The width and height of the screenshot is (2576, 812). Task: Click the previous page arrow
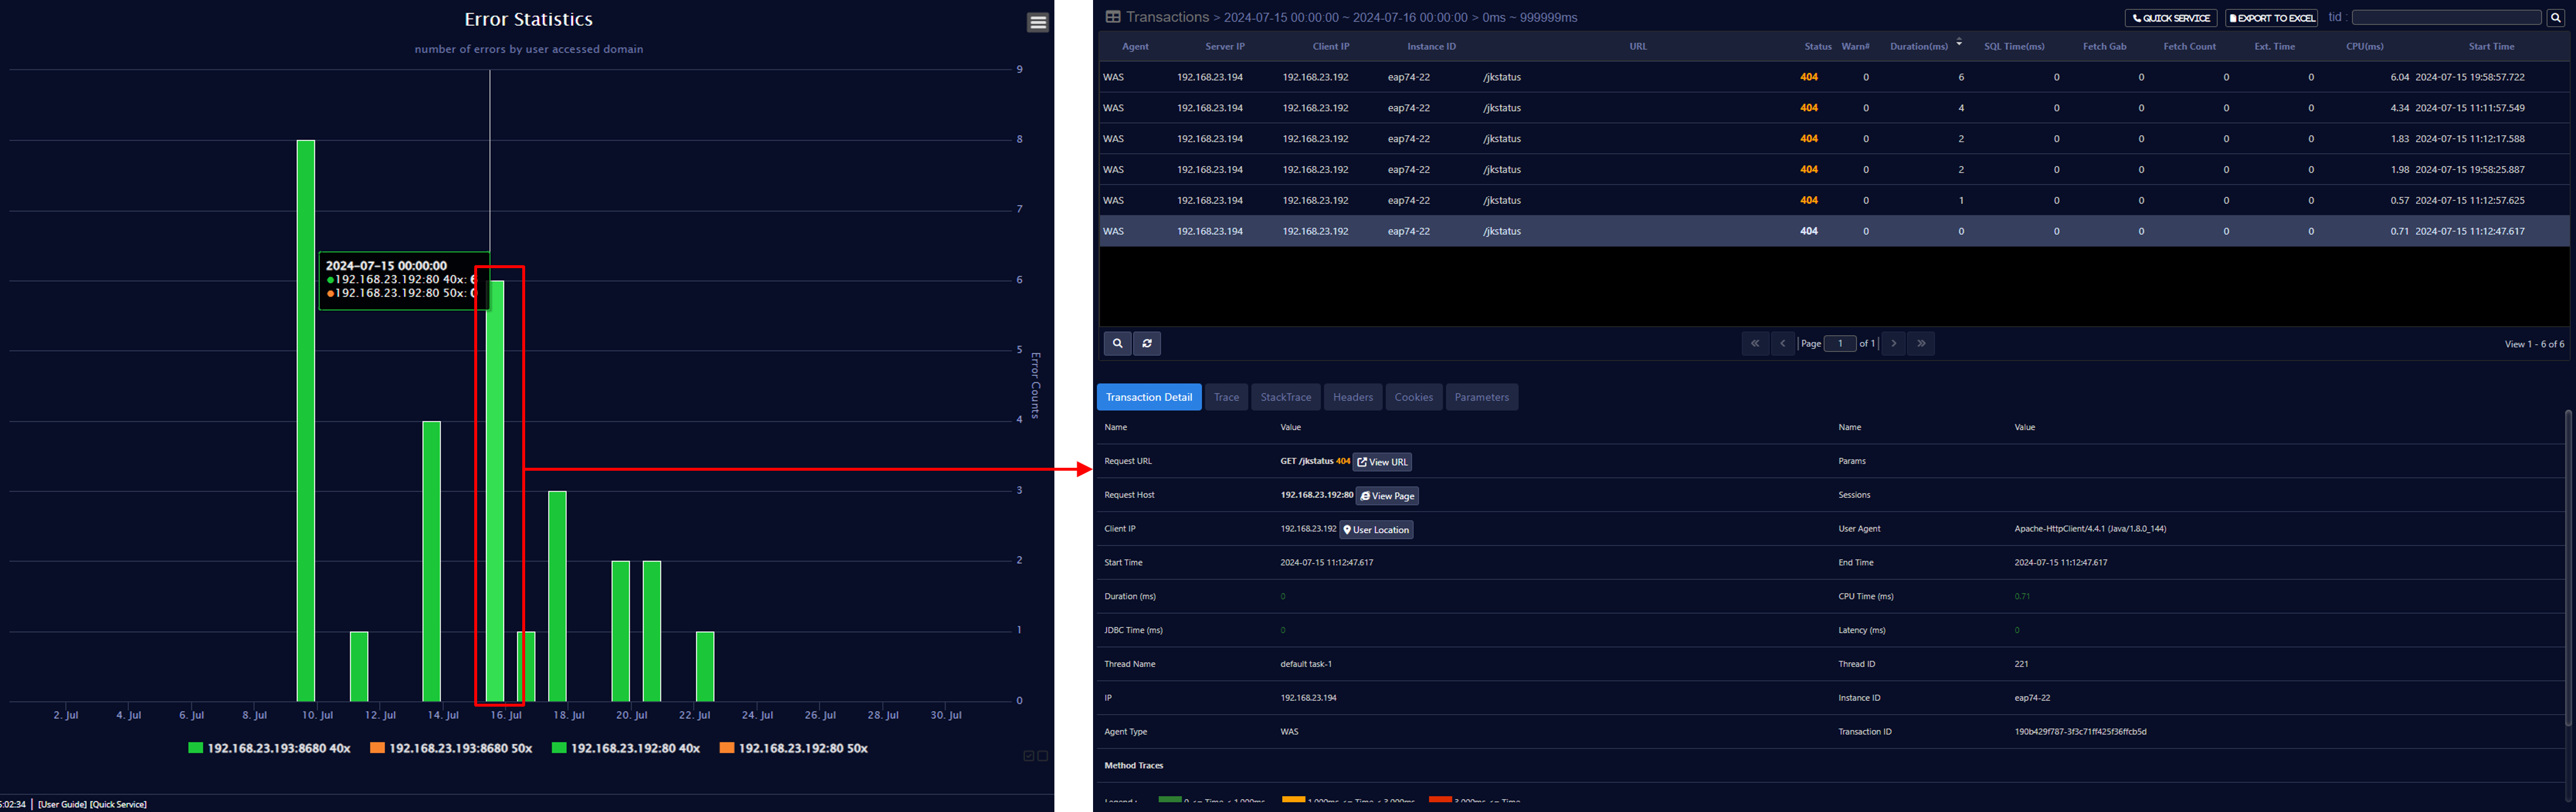(x=1782, y=344)
